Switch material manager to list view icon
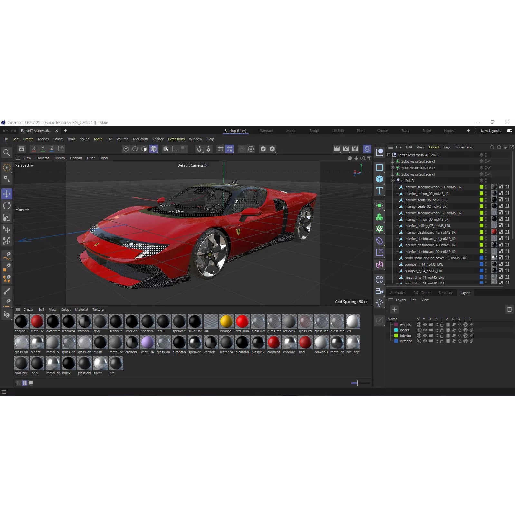515x515 pixels. [19, 383]
